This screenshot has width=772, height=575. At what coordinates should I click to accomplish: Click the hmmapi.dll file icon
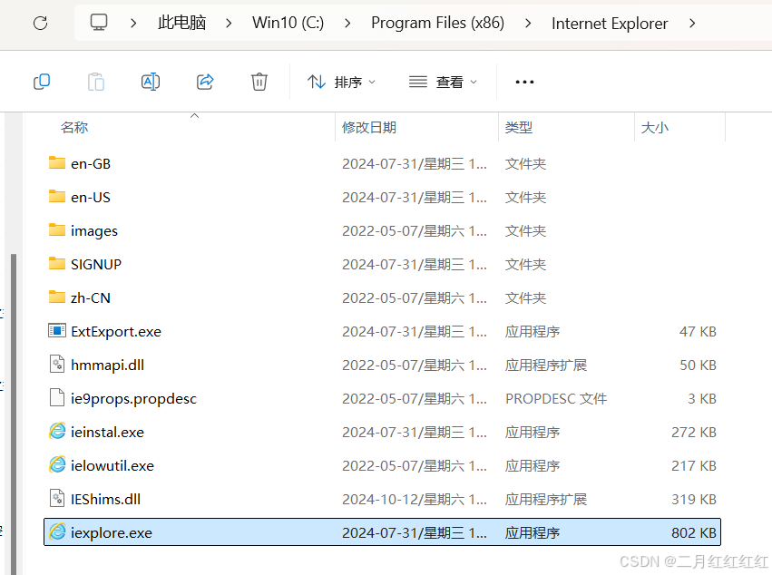[x=57, y=365]
